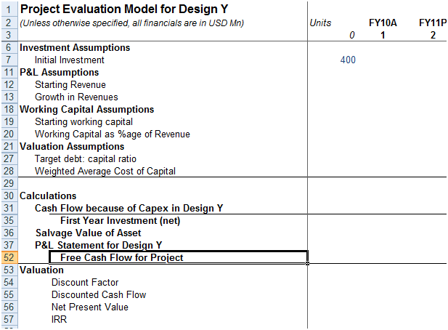
Task: Click row header 31
Action: [9, 208]
